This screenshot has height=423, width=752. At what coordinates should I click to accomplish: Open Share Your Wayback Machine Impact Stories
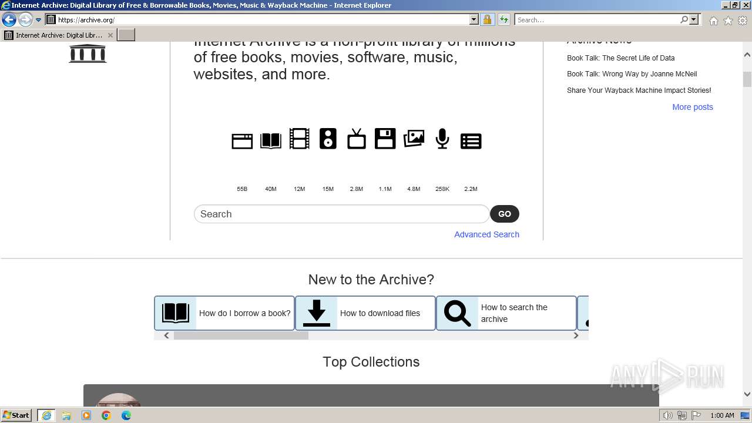click(639, 90)
